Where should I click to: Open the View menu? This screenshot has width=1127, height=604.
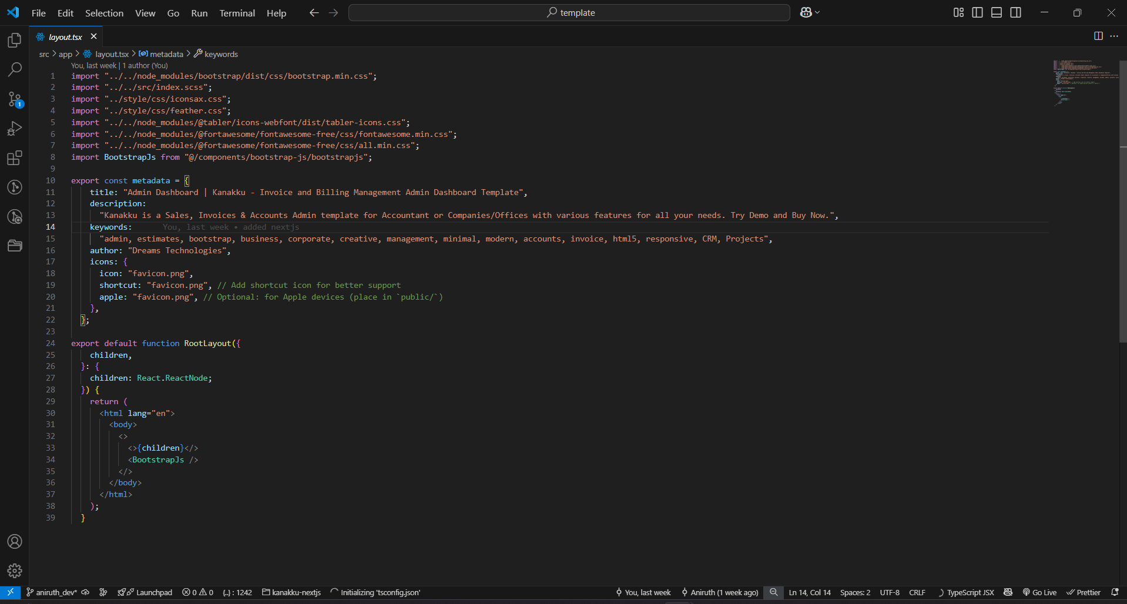145,13
